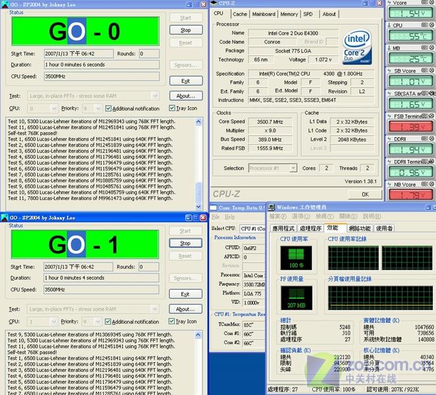
Task: Click the Duration field in GO-1 window
Action: click(101, 278)
